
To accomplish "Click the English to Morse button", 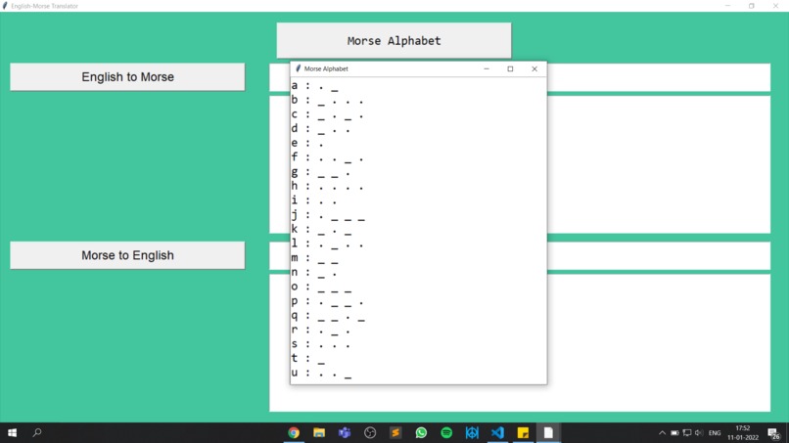I will (127, 77).
